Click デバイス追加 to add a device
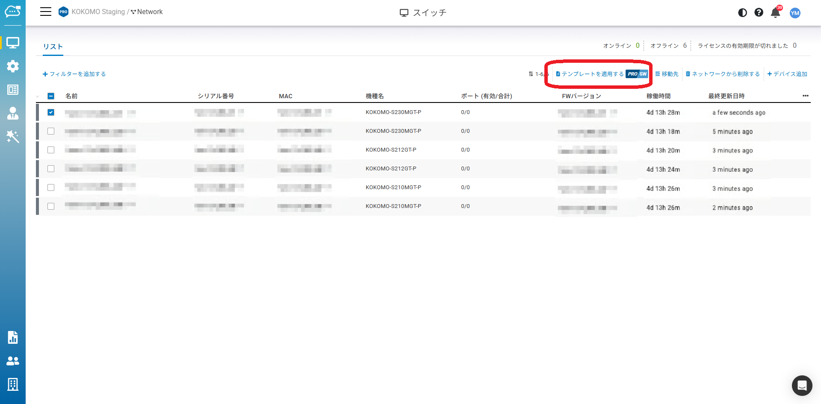Viewport: 821px width, 404px height. click(787, 74)
